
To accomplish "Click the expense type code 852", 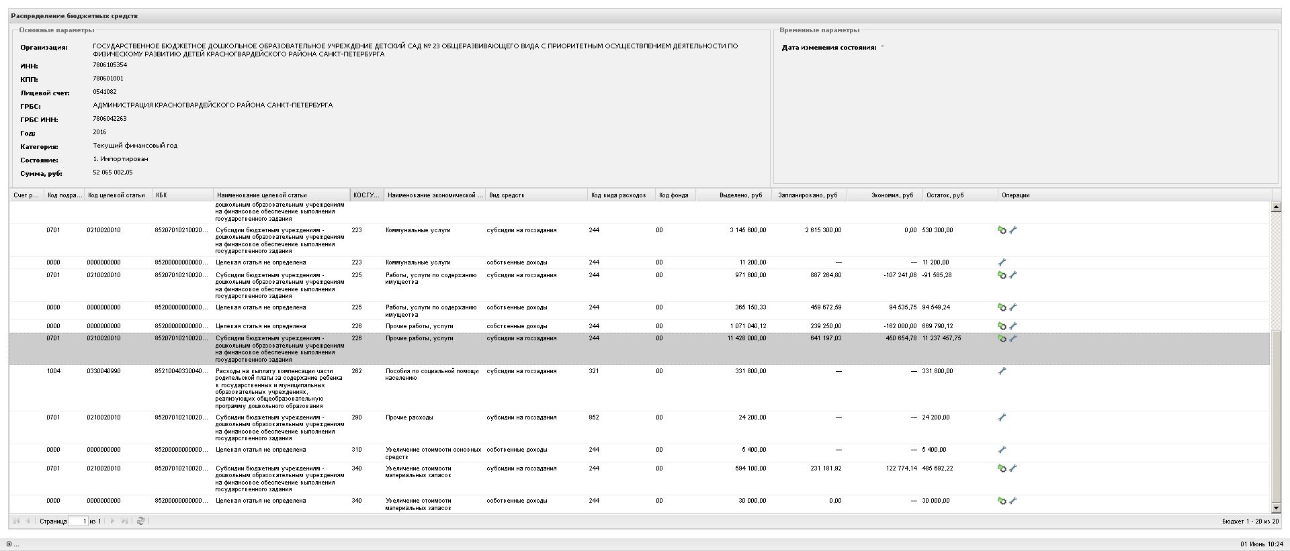I will (x=594, y=417).
